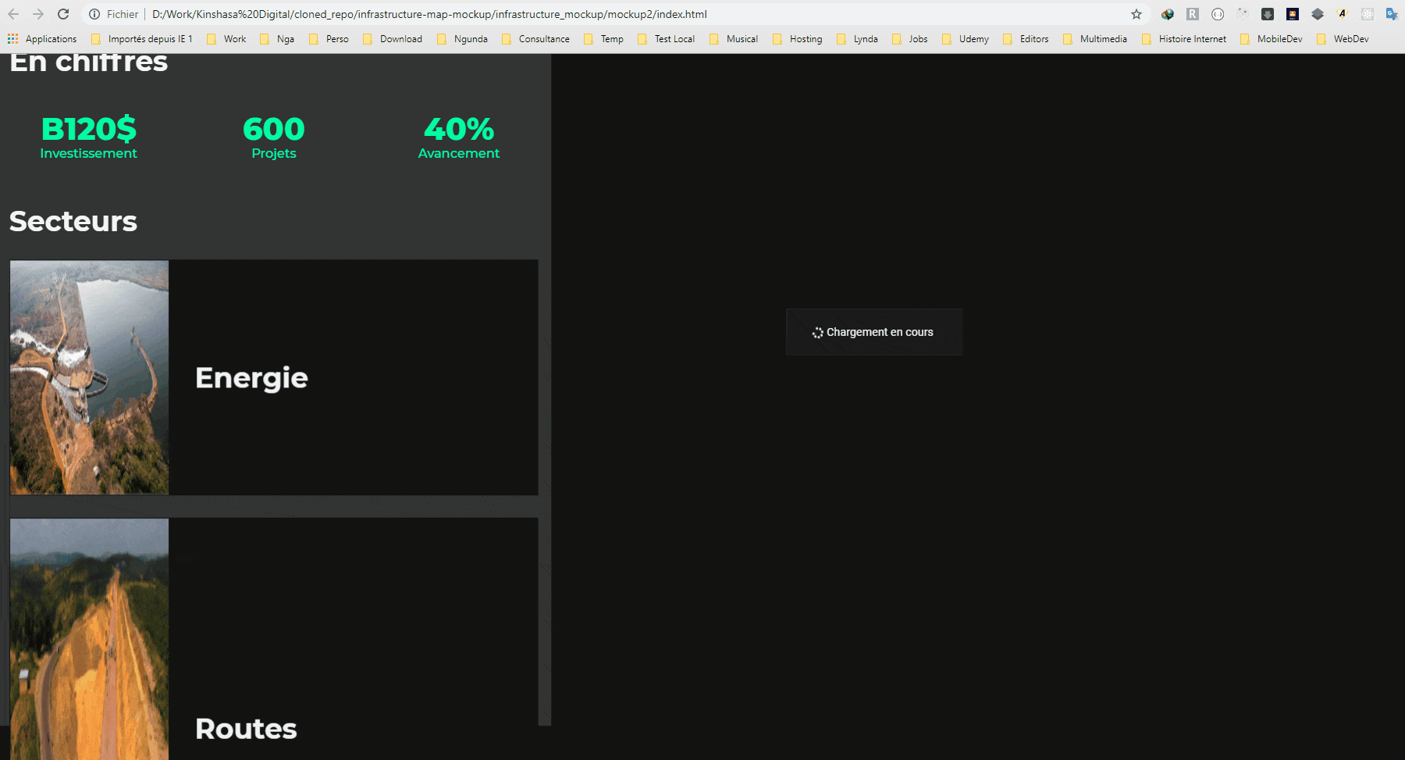
Task: Click the 40% progress figure
Action: [459, 129]
